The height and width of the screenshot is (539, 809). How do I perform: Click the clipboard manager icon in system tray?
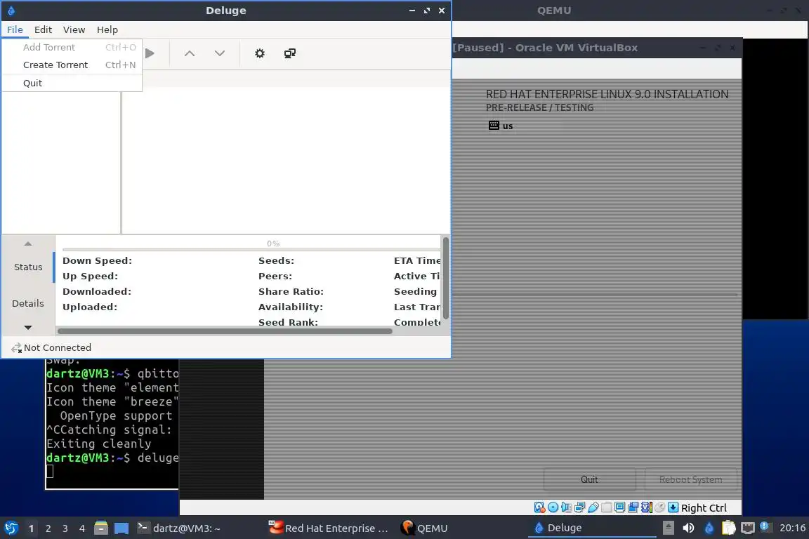[728, 528]
